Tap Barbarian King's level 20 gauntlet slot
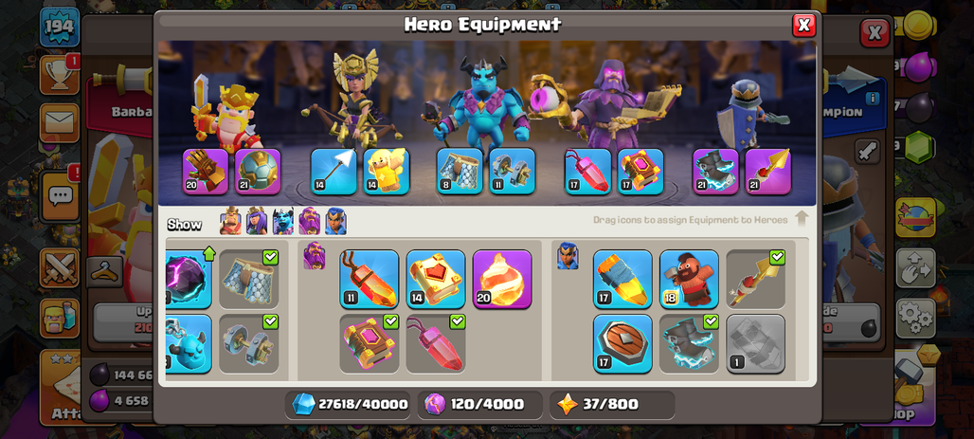Viewport: 974px width, 439px height. coord(206,172)
